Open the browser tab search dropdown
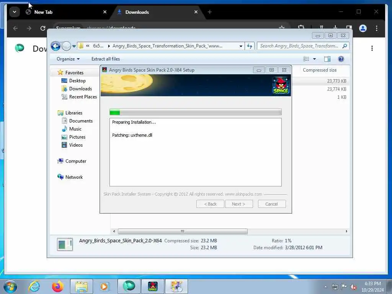Viewport: 392px width, 294px height. [x=15, y=12]
